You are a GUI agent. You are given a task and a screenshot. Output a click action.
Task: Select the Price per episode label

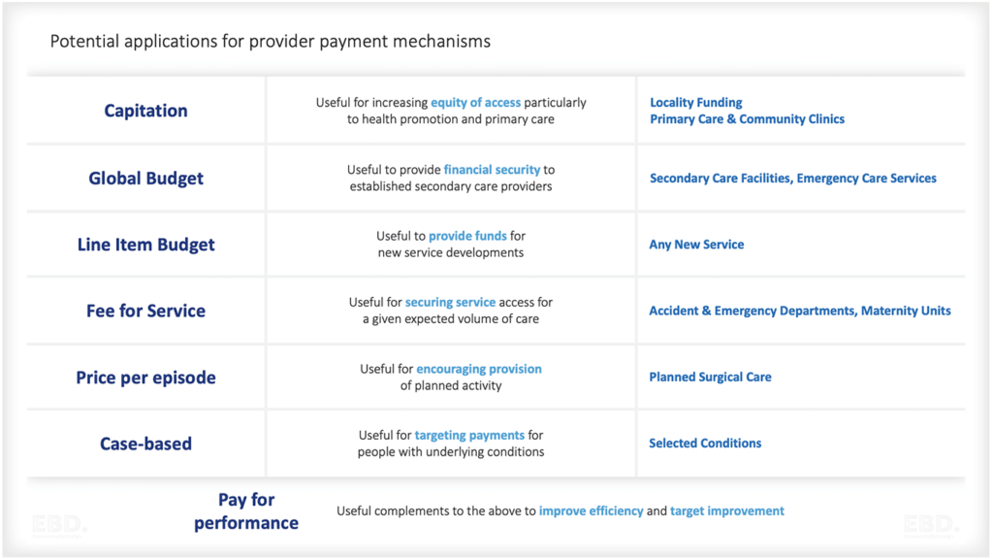(145, 378)
